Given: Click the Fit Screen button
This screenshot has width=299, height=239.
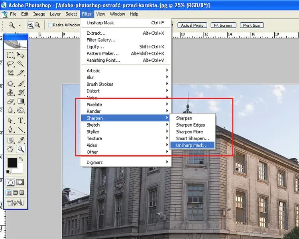Looking at the screenshot, I should pos(223,25).
